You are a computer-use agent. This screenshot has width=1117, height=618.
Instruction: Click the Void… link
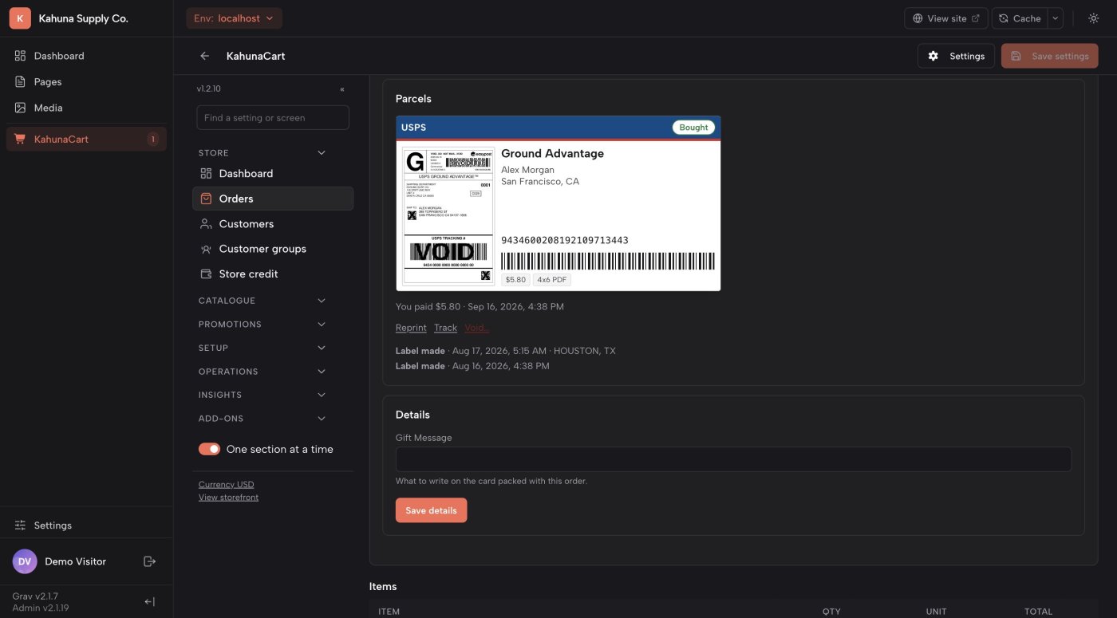(477, 328)
